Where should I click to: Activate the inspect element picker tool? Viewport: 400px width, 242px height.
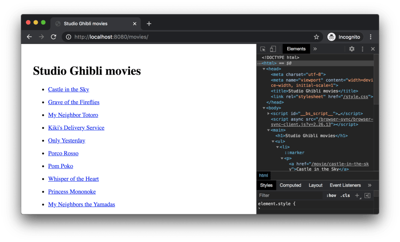(263, 49)
